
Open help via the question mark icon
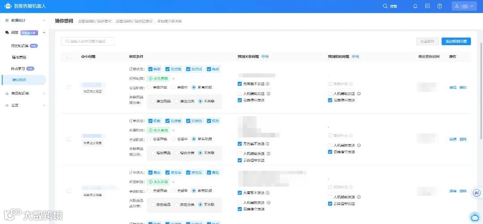440,6
